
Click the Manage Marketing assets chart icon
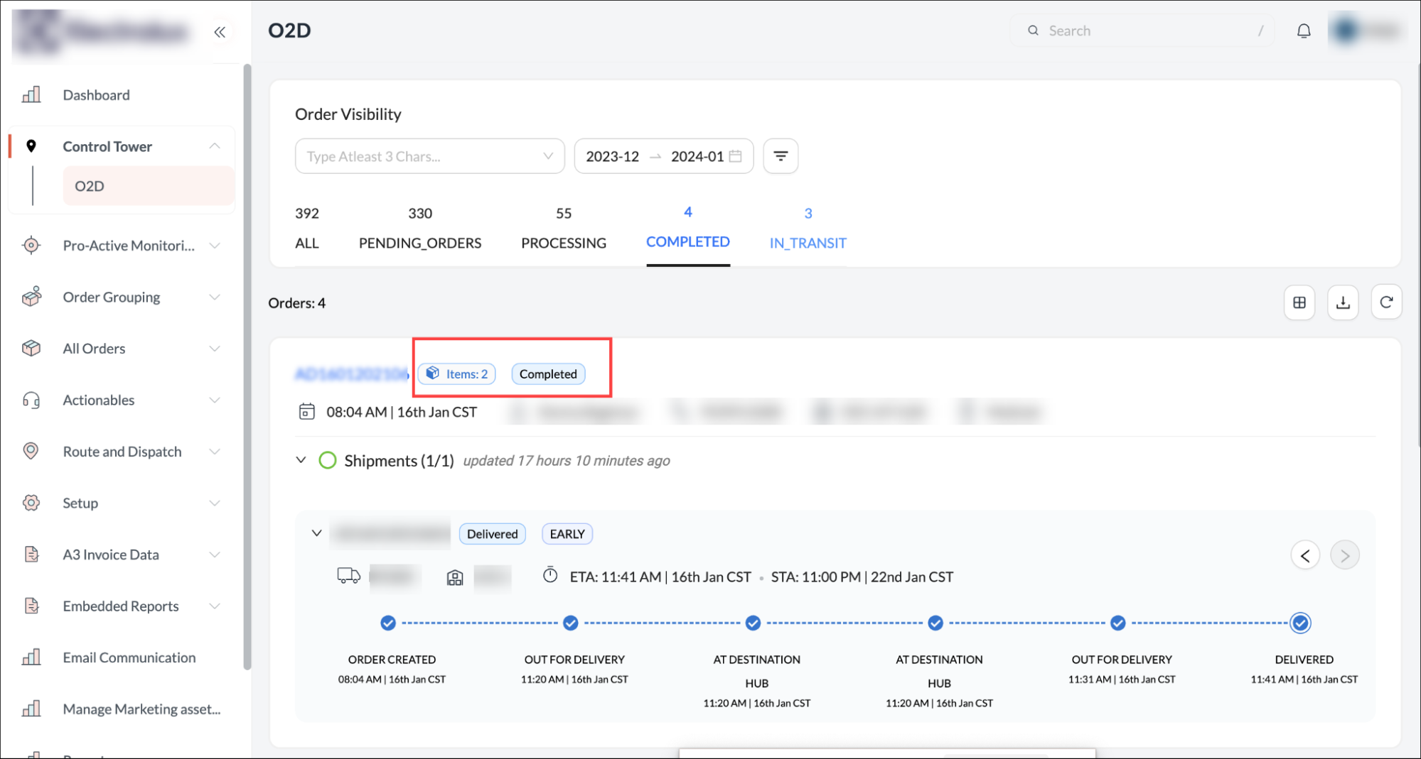[31, 709]
